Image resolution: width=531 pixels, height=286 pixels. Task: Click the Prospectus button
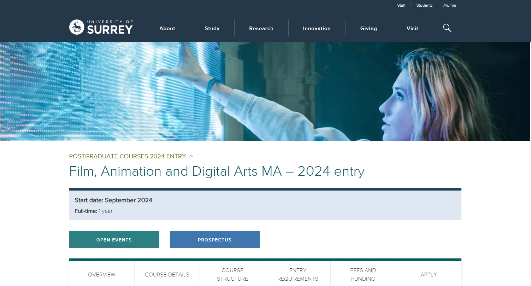215,239
